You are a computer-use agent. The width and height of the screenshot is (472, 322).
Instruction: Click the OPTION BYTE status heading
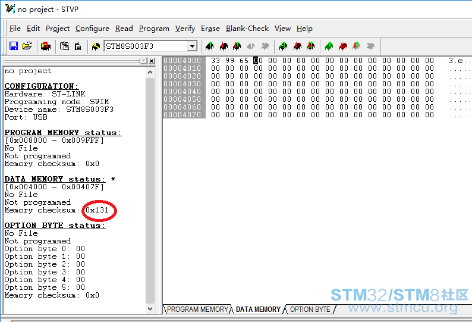(55, 226)
